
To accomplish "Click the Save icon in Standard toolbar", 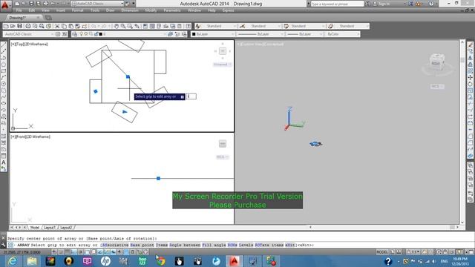I will pos(19,27).
